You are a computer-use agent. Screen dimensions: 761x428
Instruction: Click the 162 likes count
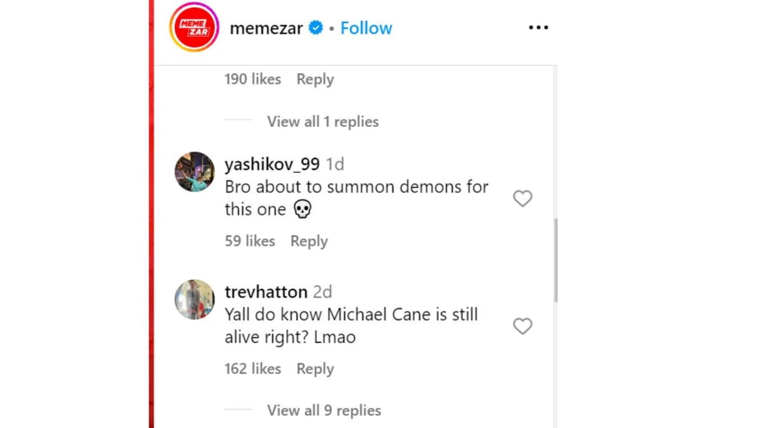click(252, 368)
